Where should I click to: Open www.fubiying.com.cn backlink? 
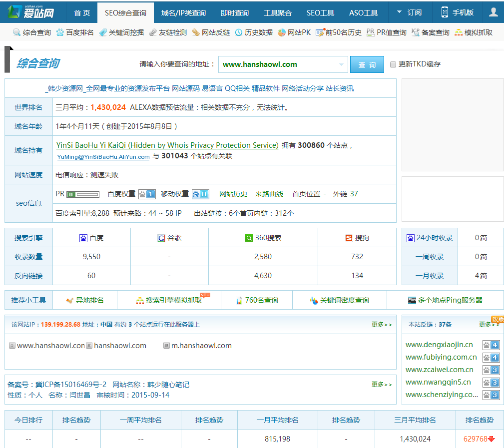(441, 358)
